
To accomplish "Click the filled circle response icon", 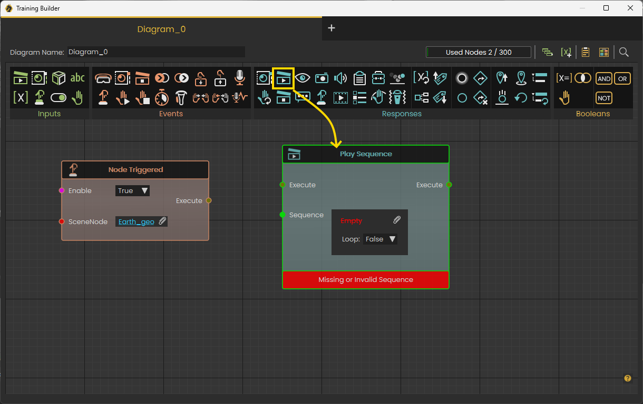I will coord(462,78).
